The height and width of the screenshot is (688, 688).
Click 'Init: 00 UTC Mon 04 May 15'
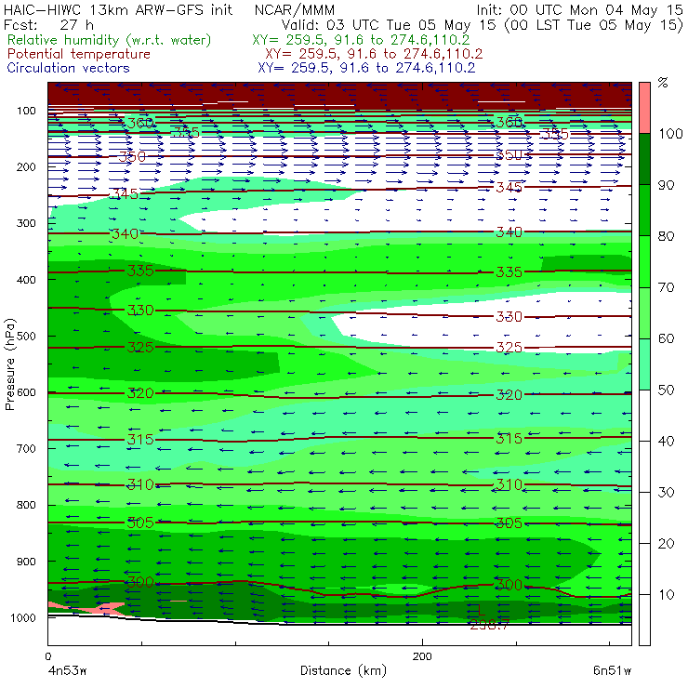click(579, 9)
